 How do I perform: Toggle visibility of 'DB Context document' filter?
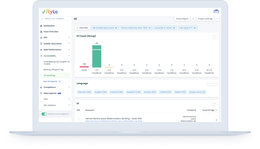pyautogui.click(x=116, y=28)
